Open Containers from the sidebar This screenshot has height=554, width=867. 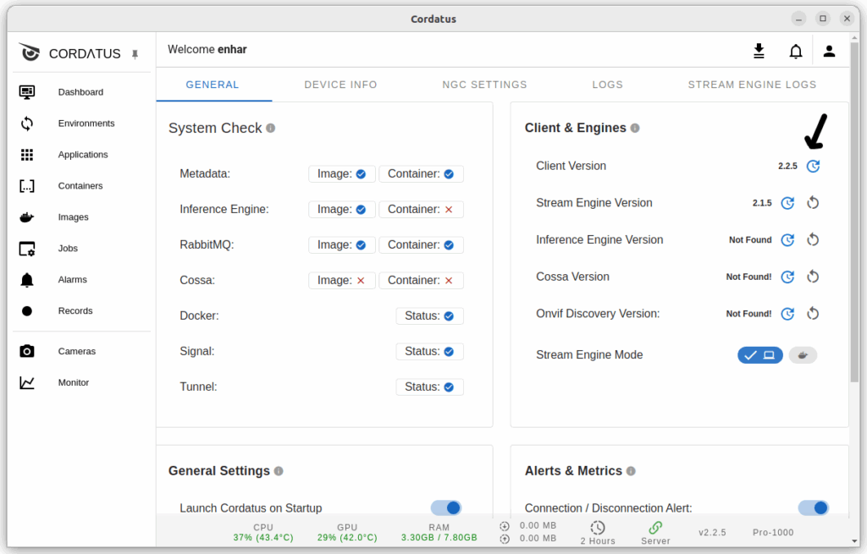(80, 185)
